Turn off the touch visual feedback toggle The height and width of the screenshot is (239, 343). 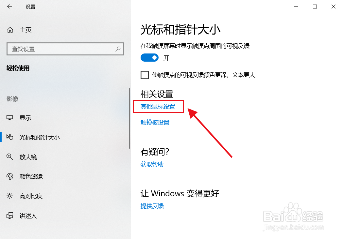(x=149, y=58)
